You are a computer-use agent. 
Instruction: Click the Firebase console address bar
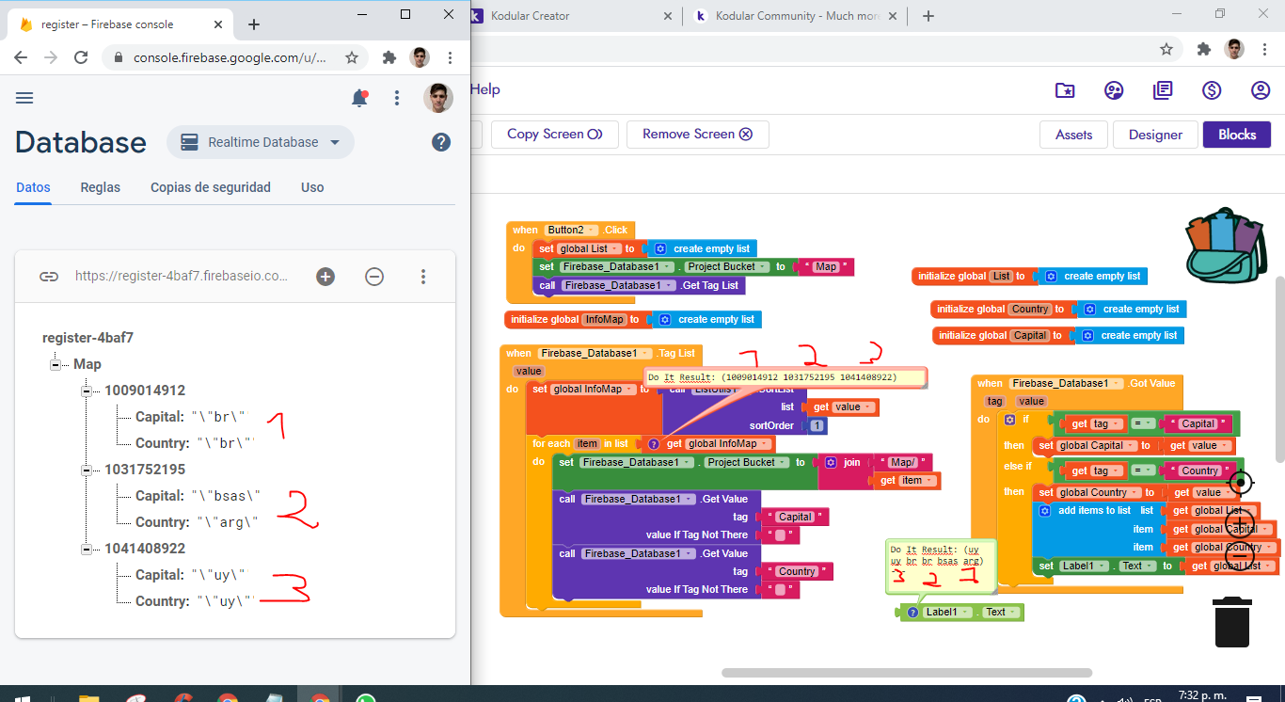coord(230,57)
